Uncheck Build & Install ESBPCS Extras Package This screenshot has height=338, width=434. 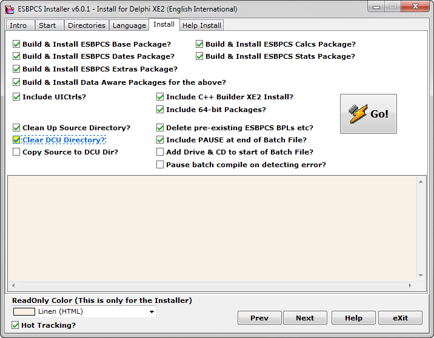coord(16,69)
